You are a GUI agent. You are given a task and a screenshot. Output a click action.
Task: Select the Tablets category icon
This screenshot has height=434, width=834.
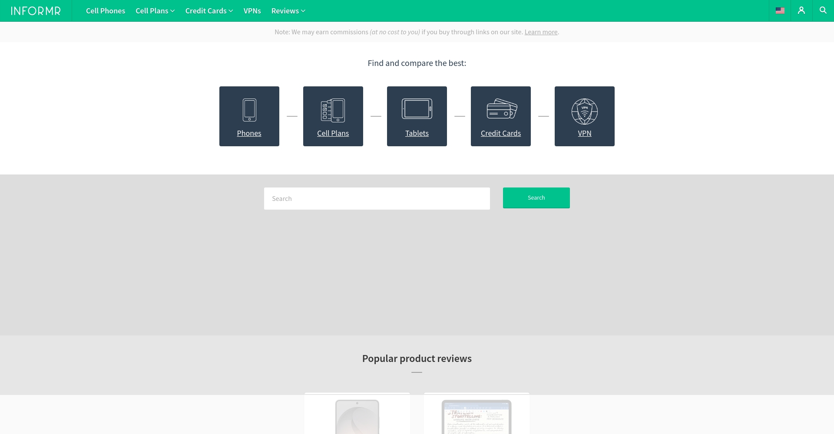[x=417, y=109]
